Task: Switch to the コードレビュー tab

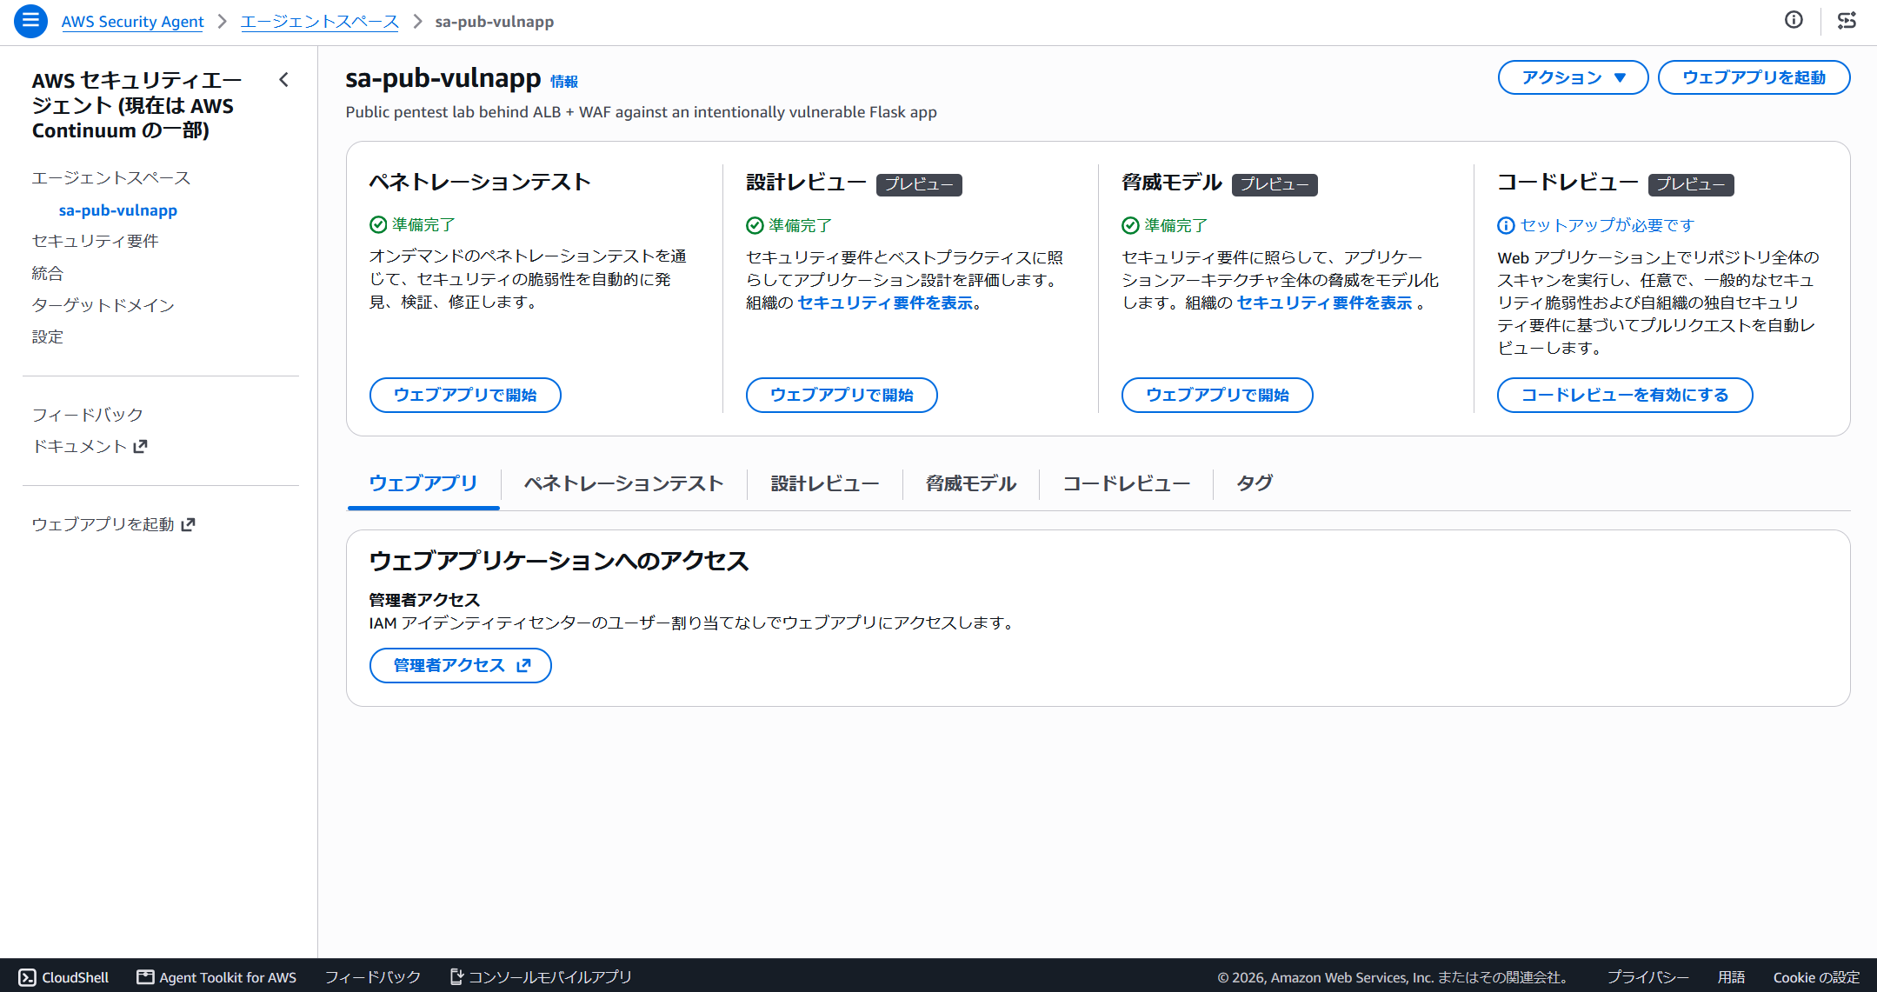Action: pos(1127,483)
